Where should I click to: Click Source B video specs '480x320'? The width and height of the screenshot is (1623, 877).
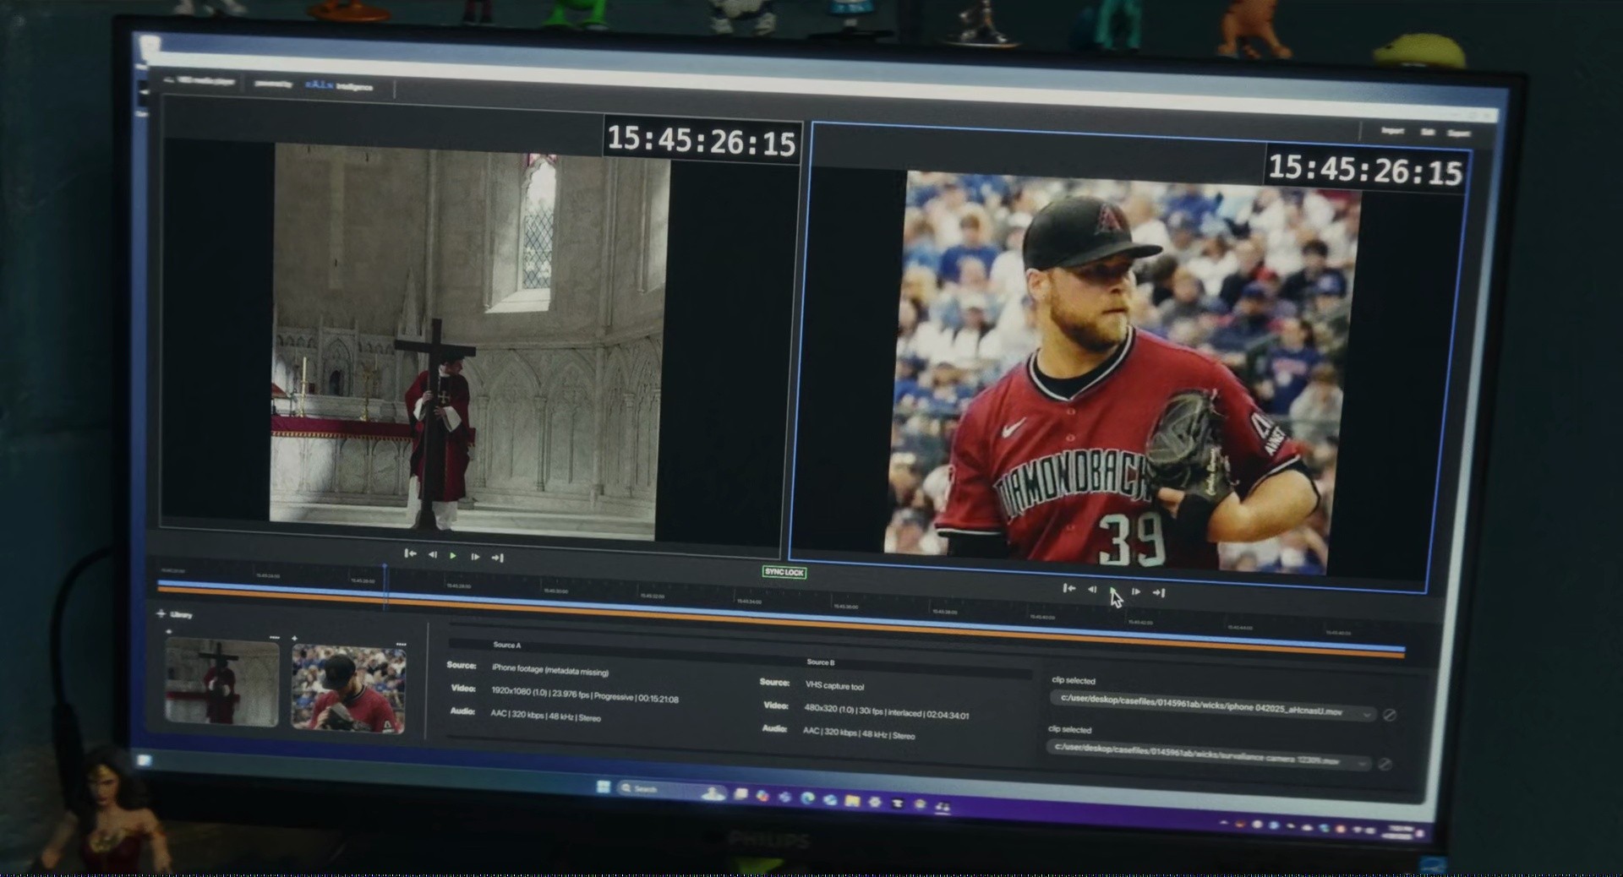pyautogui.click(x=887, y=711)
